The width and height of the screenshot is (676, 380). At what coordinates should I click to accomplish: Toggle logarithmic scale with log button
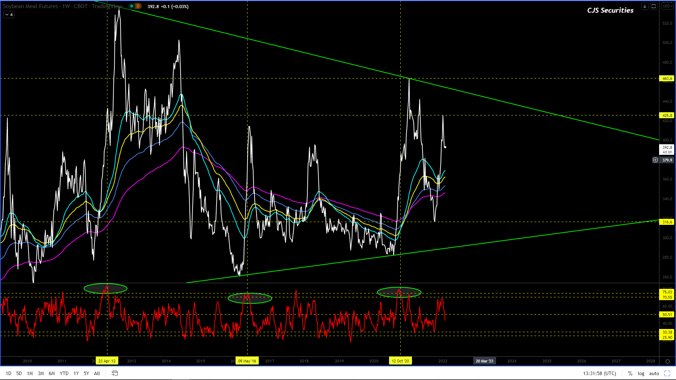641,373
